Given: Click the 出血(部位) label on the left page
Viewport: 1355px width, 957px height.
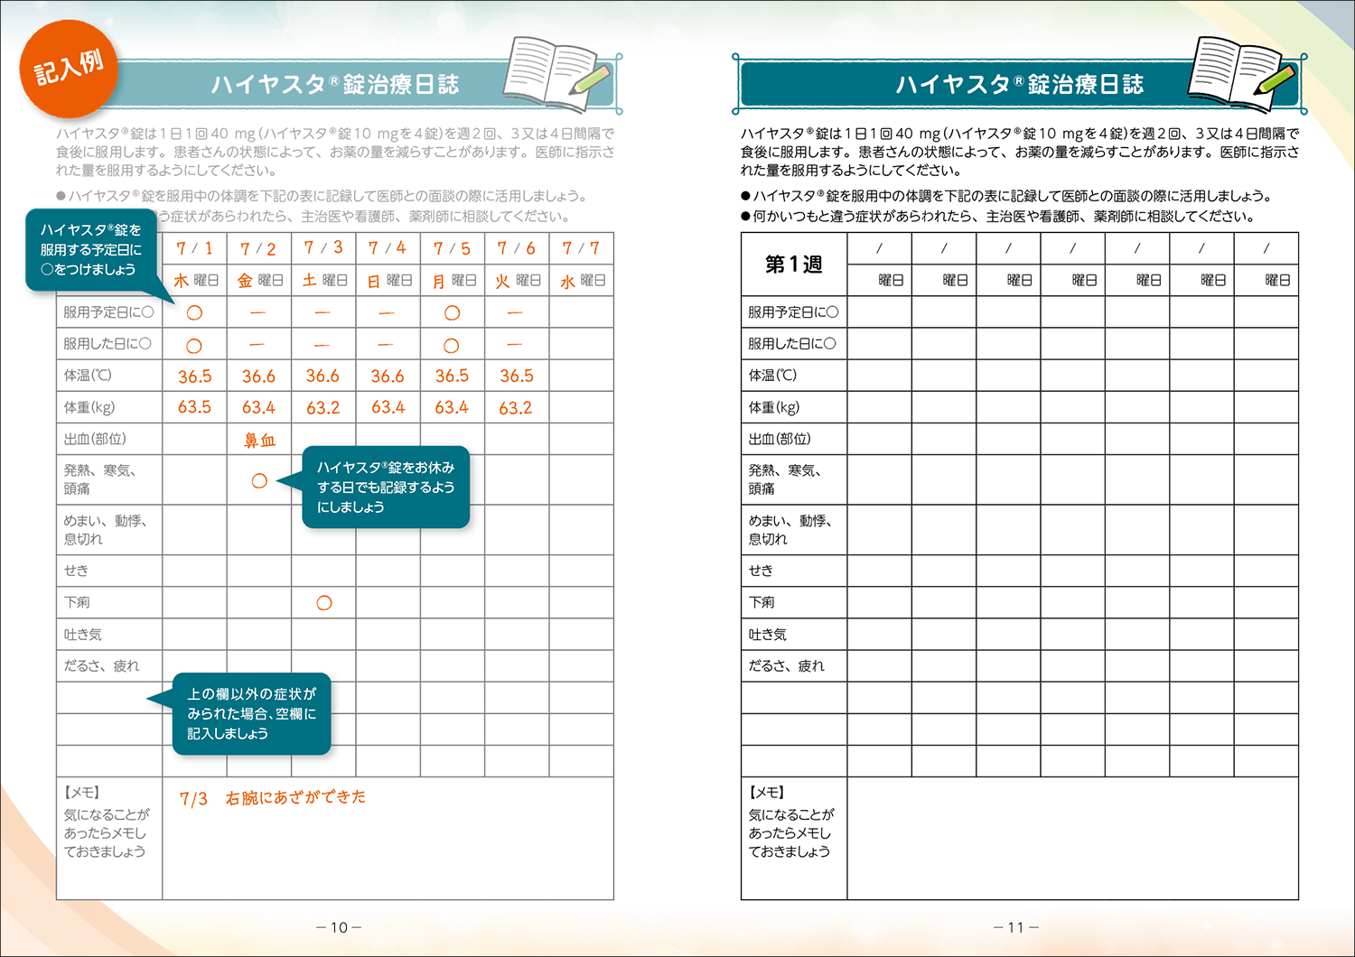Looking at the screenshot, I should click(95, 440).
